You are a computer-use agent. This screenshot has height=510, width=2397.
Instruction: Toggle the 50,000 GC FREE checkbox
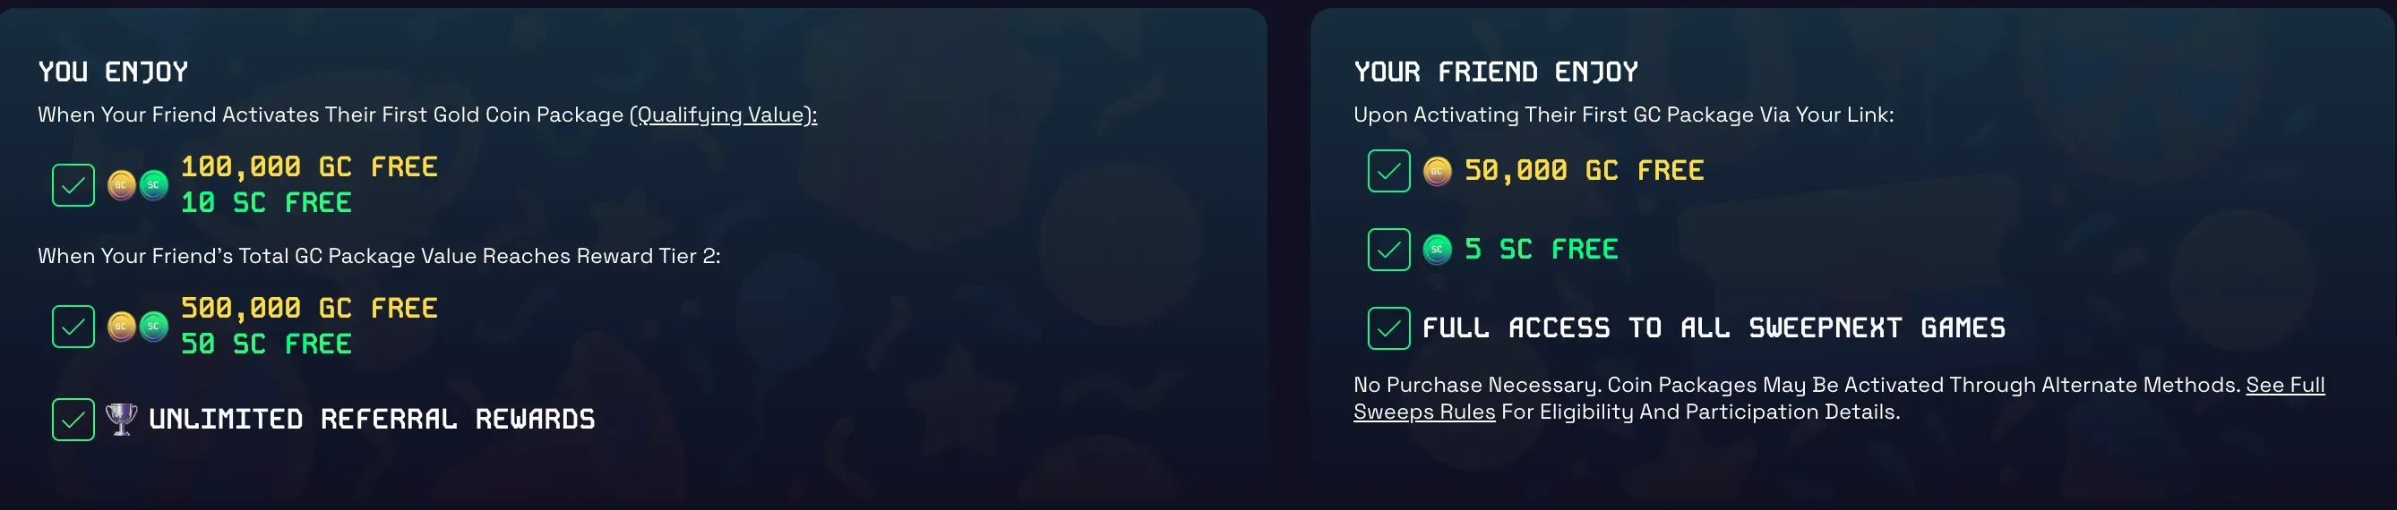[1388, 171]
